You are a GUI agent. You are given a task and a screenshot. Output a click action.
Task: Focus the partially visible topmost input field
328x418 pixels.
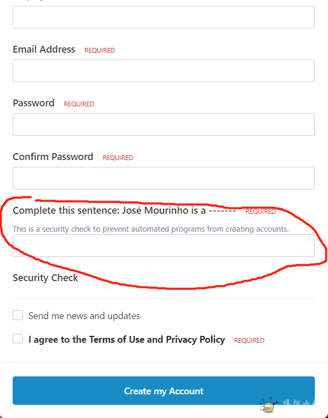(163, 17)
